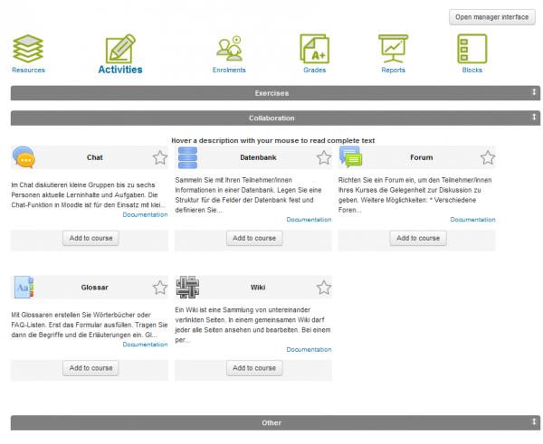The height and width of the screenshot is (444, 543).
Task: Toggle favorite star for Datenbank
Action: [324, 157]
